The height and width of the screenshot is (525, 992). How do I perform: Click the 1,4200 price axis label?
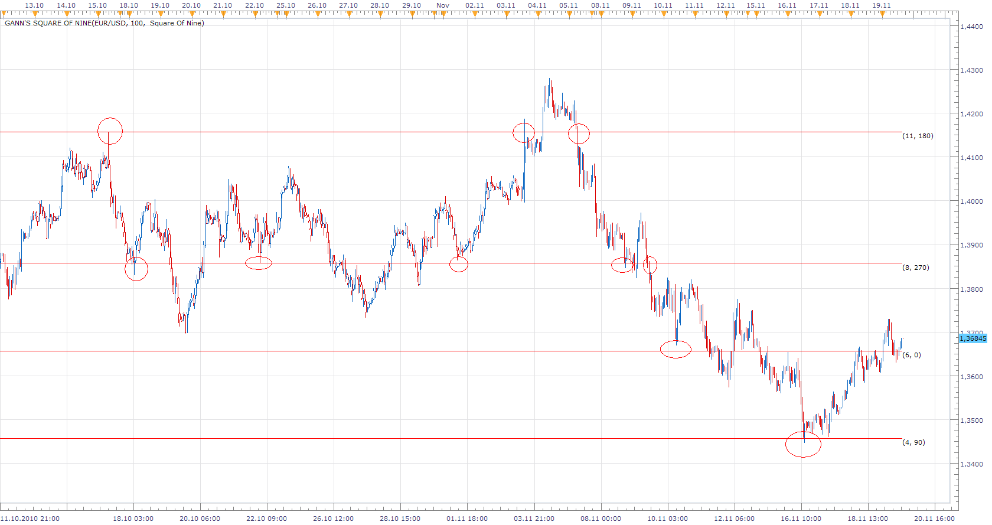coord(971,114)
